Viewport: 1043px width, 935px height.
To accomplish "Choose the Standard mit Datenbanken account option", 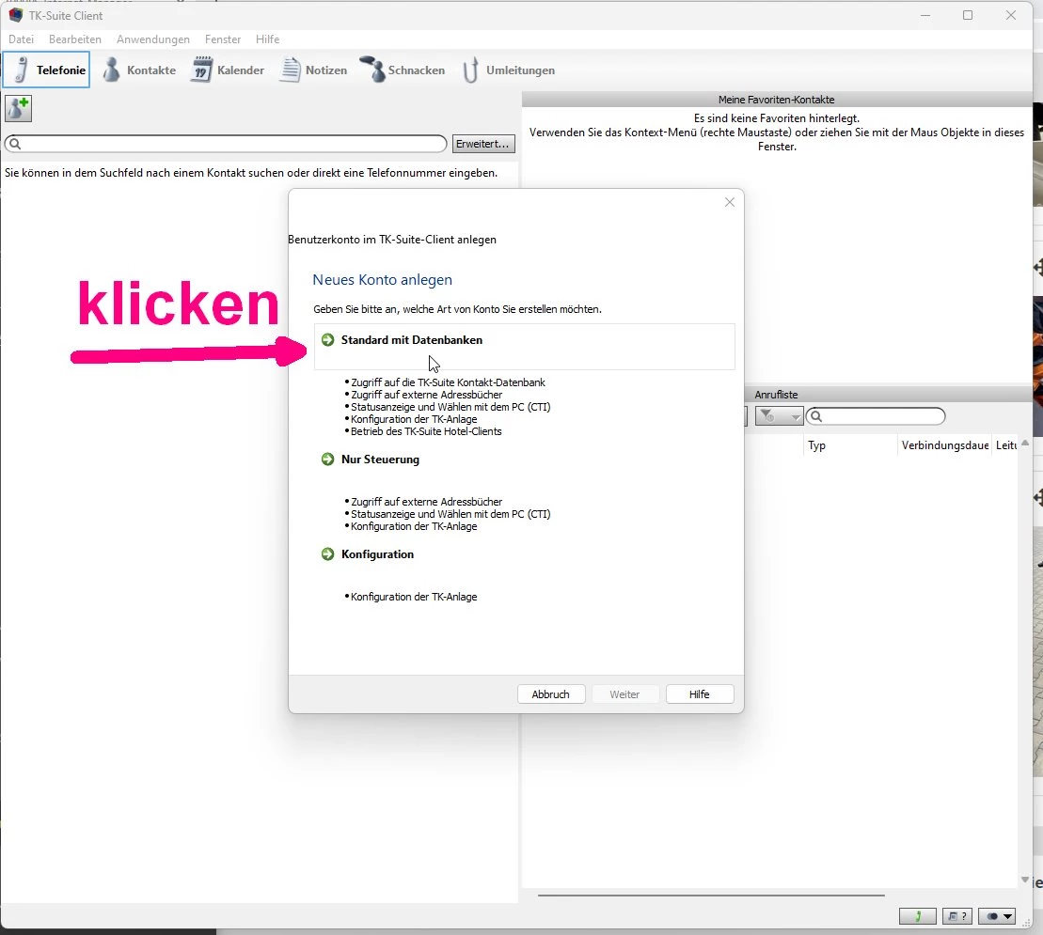I will (x=411, y=340).
